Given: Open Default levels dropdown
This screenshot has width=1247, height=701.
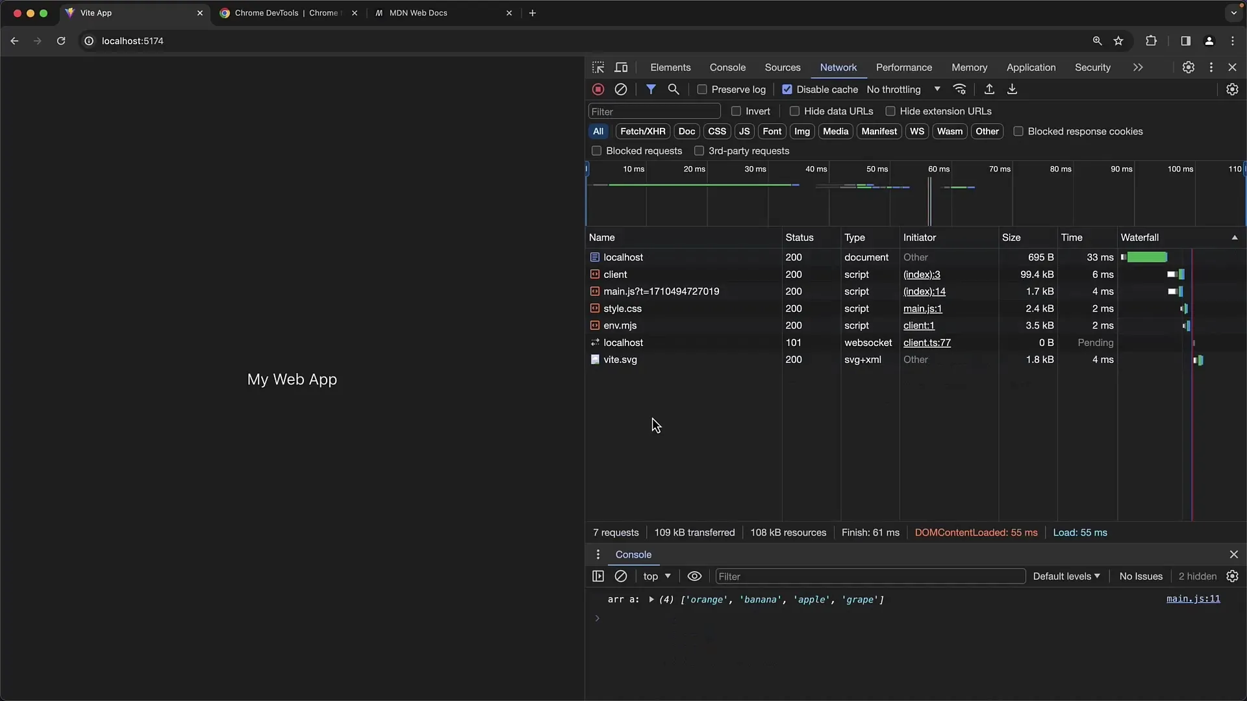Looking at the screenshot, I should point(1066,576).
